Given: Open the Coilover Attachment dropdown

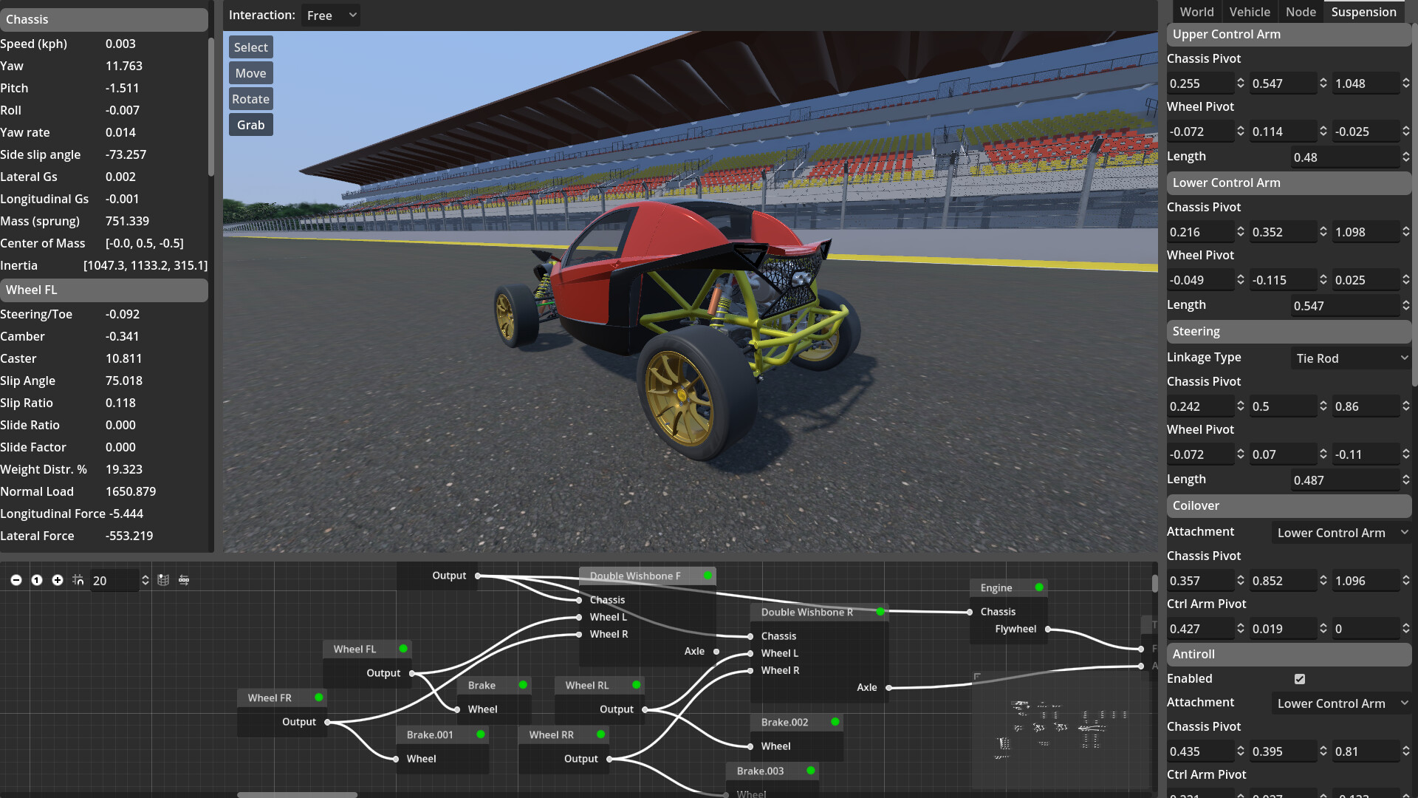Looking at the screenshot, I should point(1341,532).
